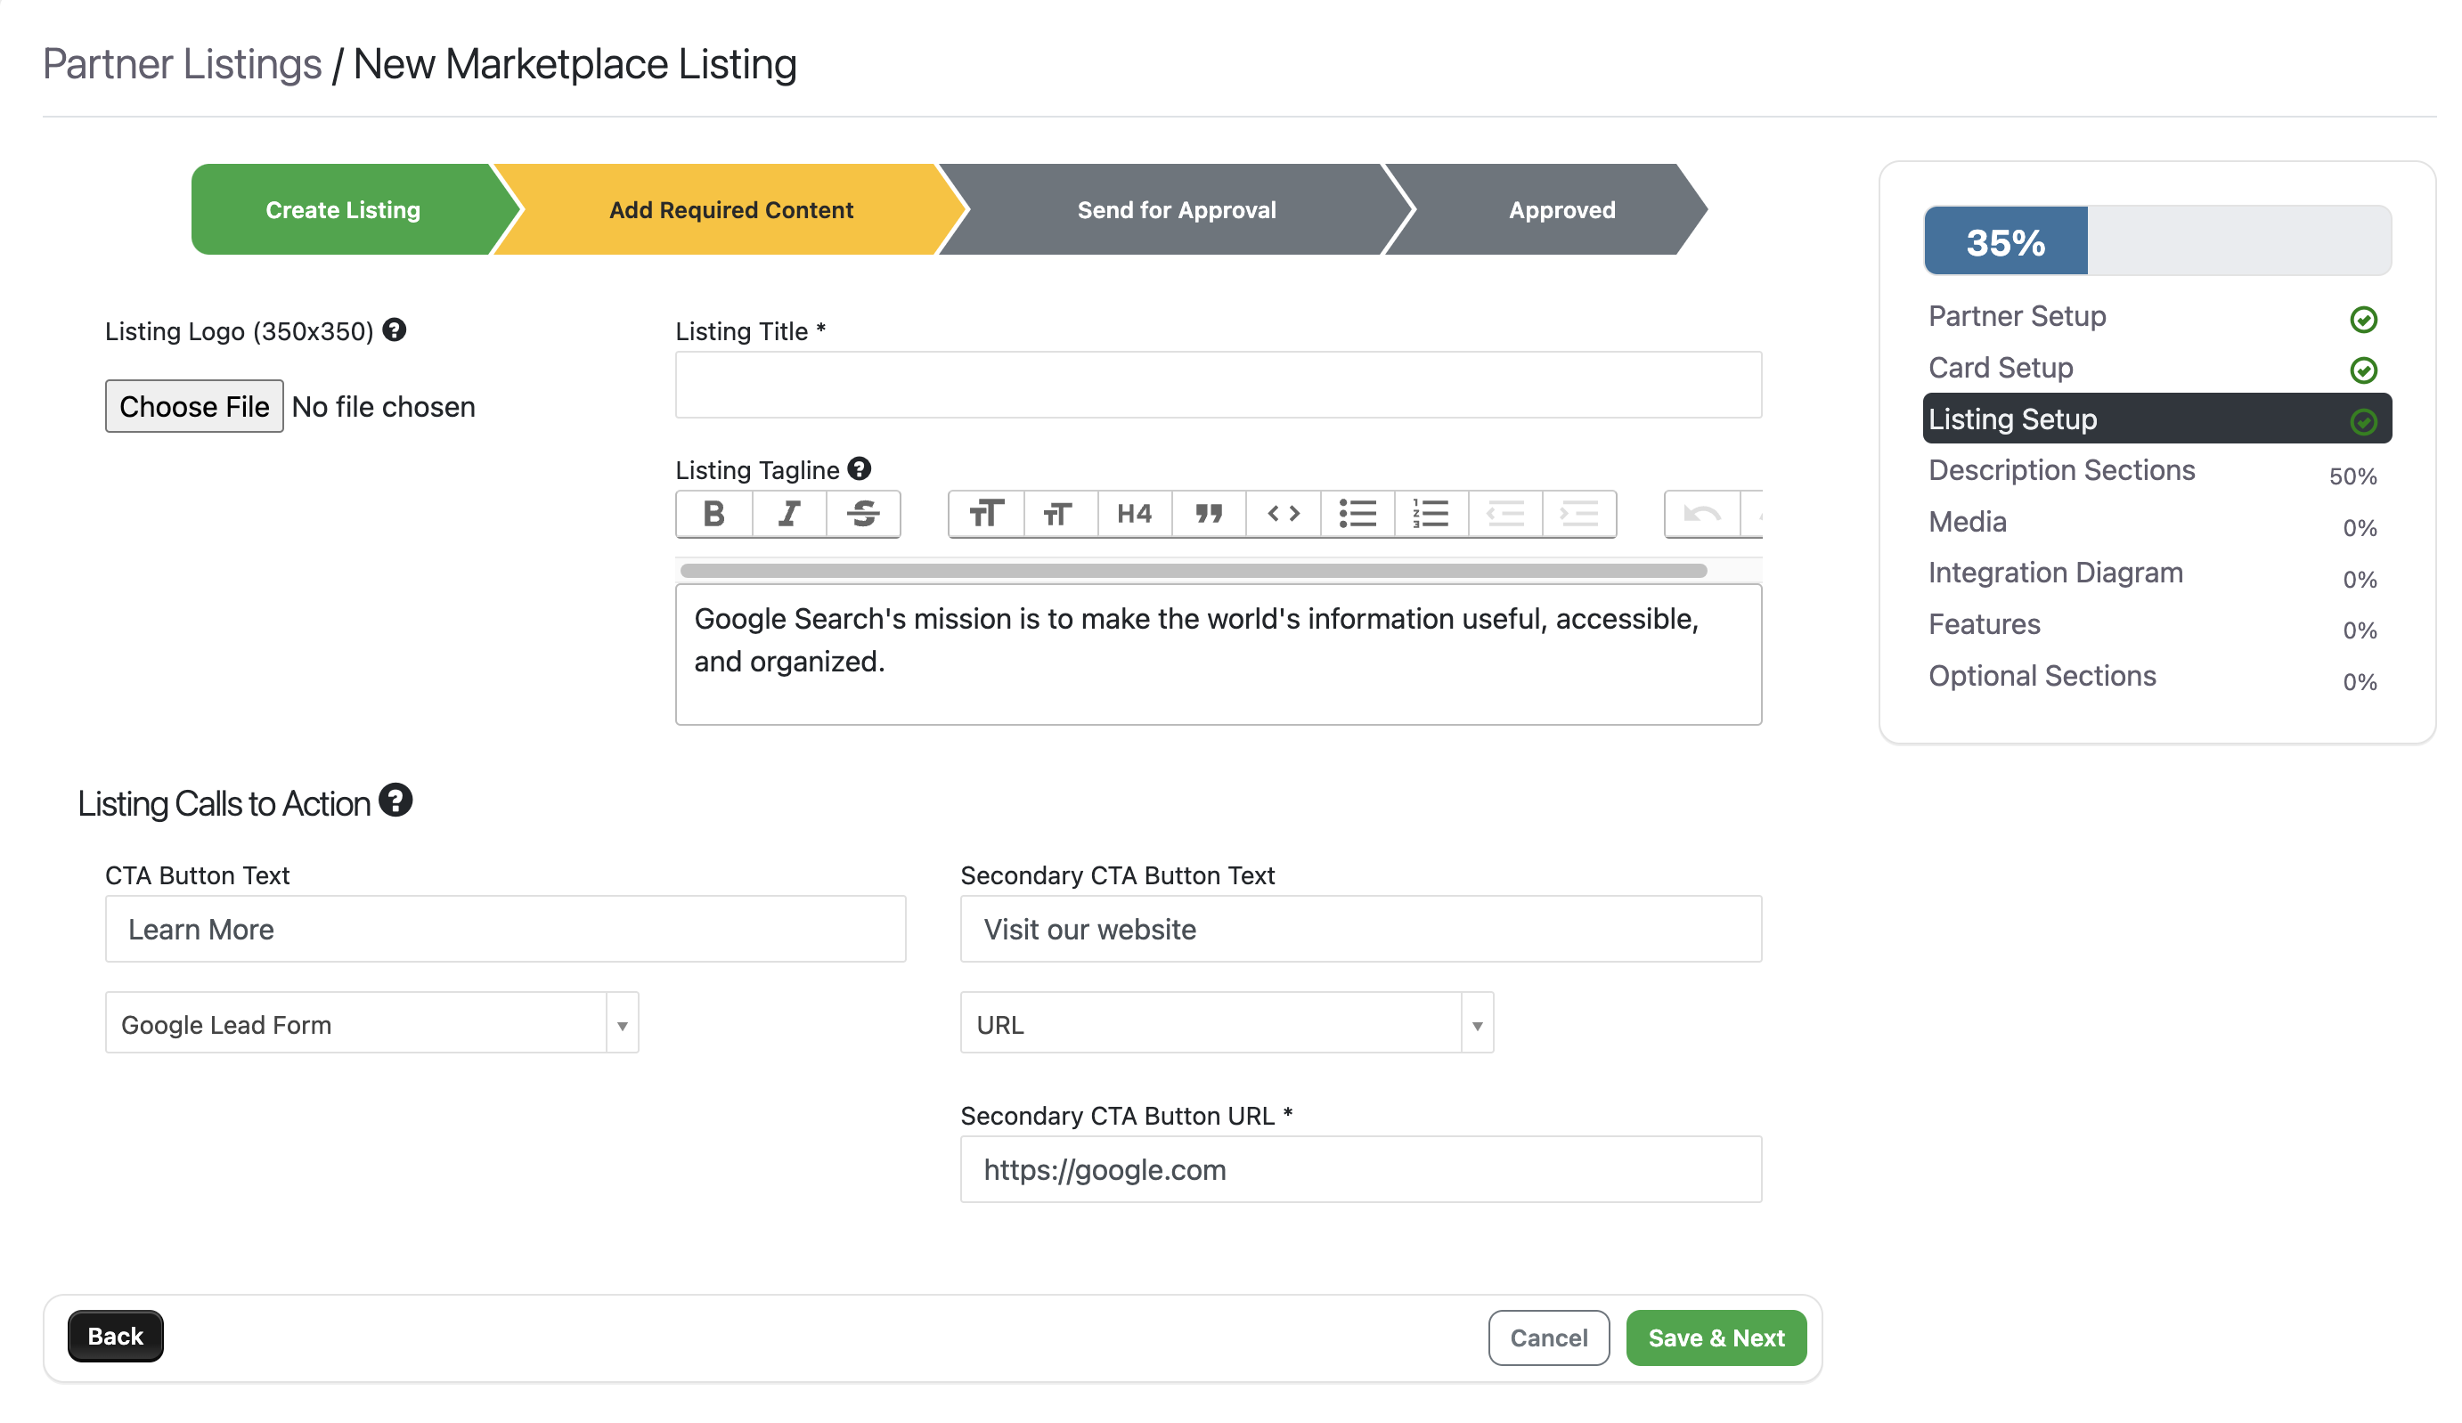Choose a file for listing logo
This screenshot has width=2462, height=1423.
(x=194, y=406)
